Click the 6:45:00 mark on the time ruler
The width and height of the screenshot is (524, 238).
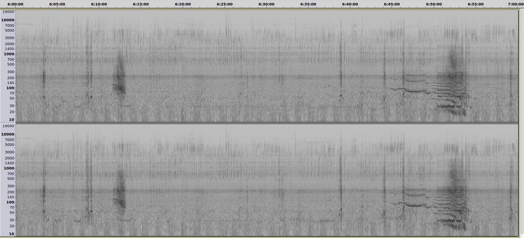tap(392, 4)
